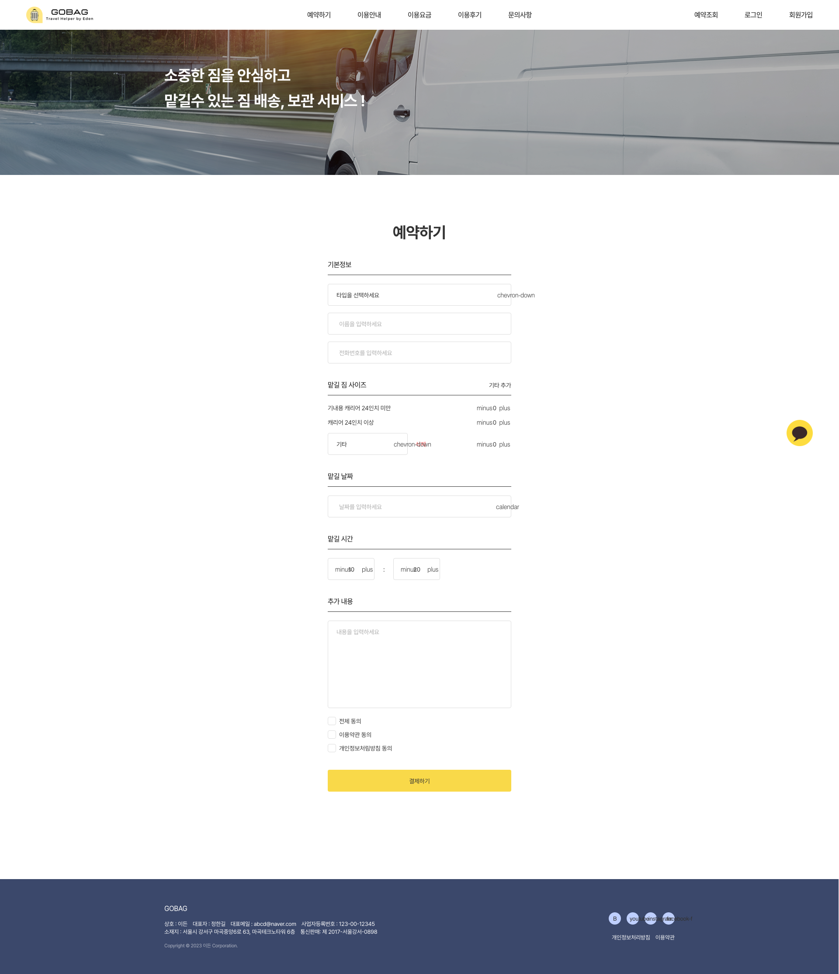Click the 로그인 link
This screenshot has height=974, width=839.
point(753,15)
